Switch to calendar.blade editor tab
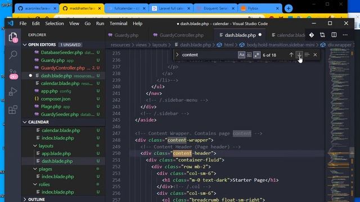 [288, 35]
